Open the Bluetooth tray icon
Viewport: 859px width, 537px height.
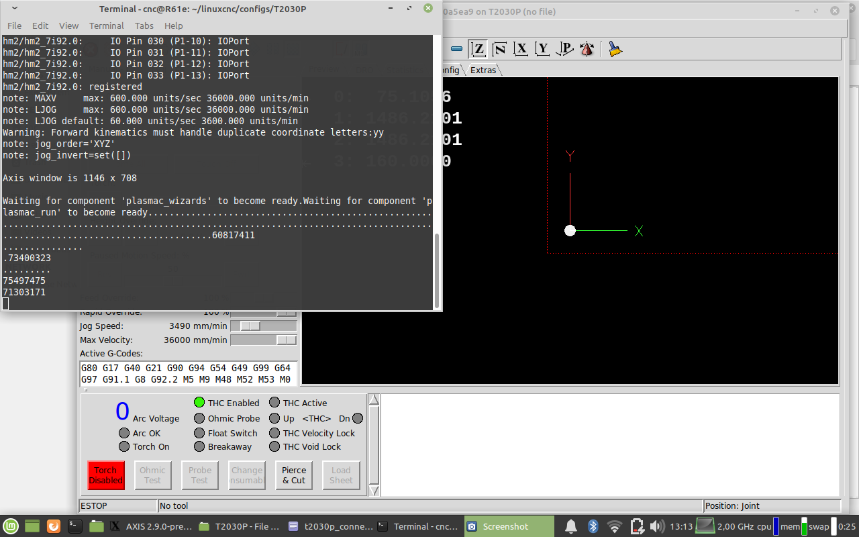coord(593,526)
